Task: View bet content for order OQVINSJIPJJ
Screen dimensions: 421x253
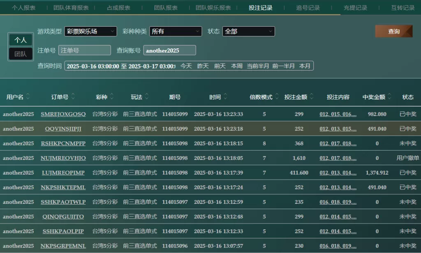Action: click(338, 129)
